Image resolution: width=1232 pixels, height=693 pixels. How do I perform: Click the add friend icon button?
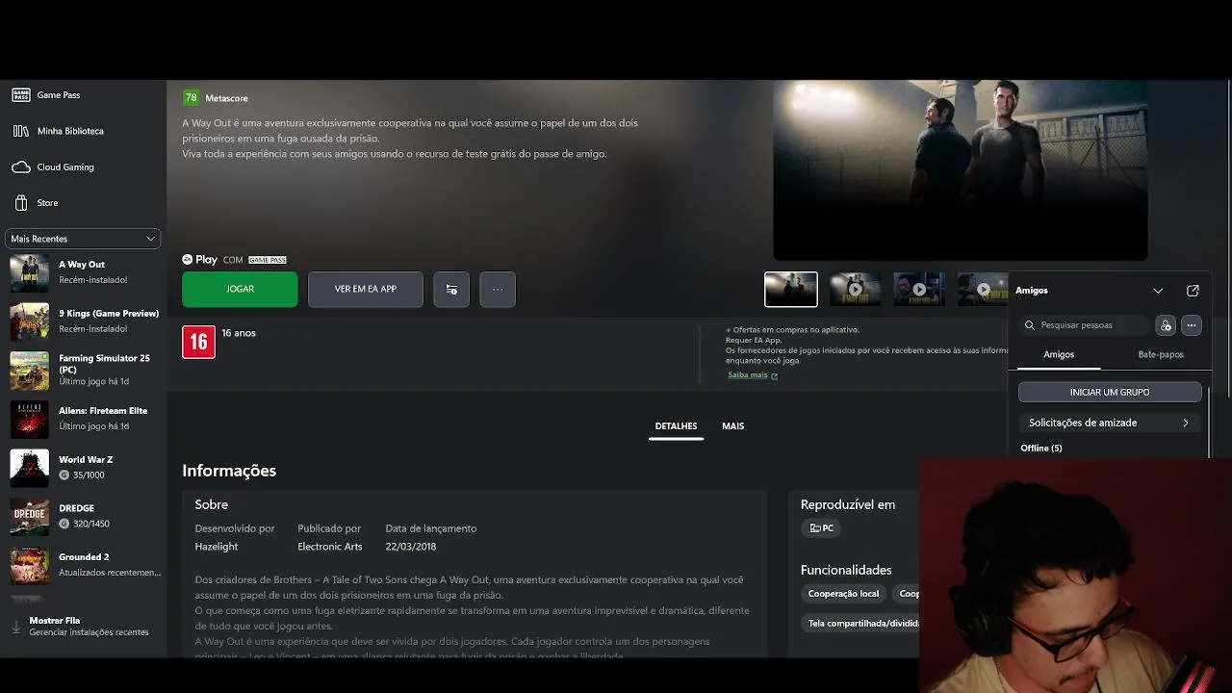[x=1166, y=325]
